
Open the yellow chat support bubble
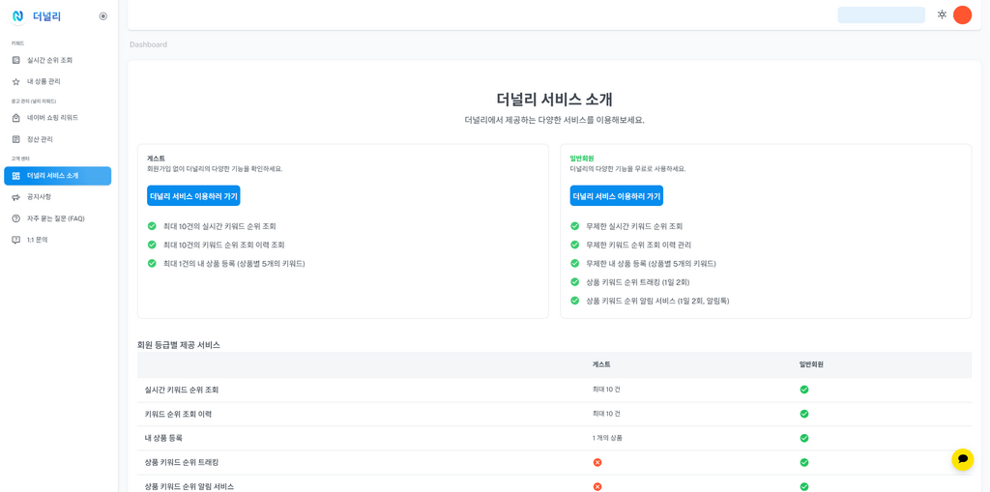[x=962, y=459]
